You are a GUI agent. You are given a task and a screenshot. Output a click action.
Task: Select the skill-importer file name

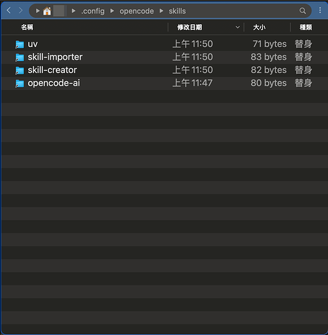click(55, 57)
